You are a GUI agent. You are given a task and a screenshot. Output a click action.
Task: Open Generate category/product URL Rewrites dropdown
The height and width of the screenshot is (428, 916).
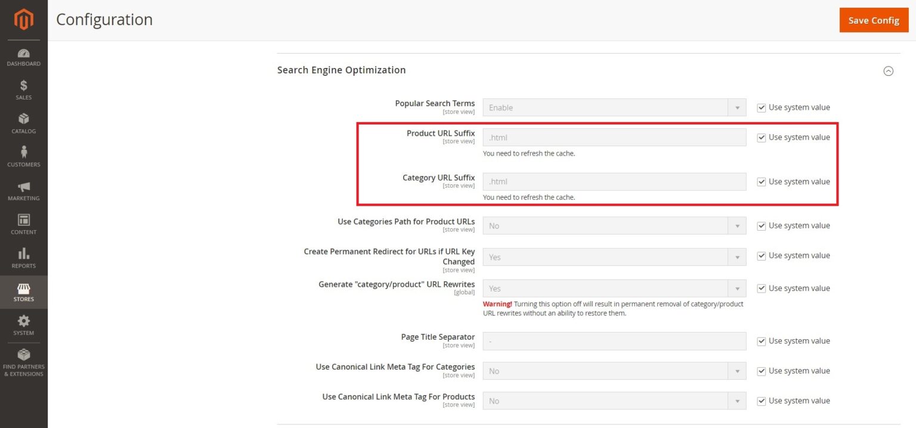click(614, 289)
